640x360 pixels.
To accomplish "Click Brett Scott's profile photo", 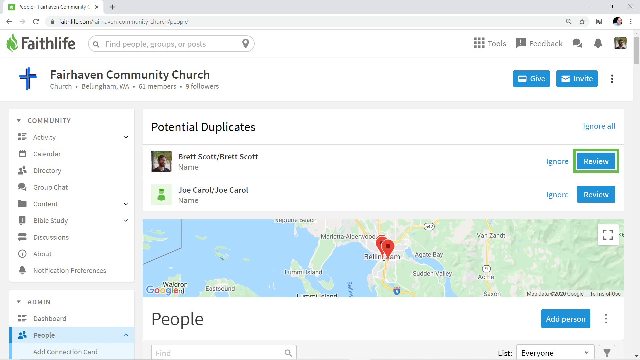I will click(161, 161).
